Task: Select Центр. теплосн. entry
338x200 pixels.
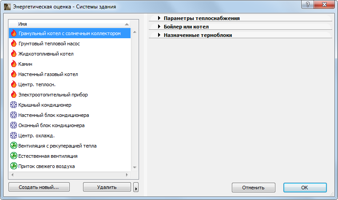Action: click(70, 84)
